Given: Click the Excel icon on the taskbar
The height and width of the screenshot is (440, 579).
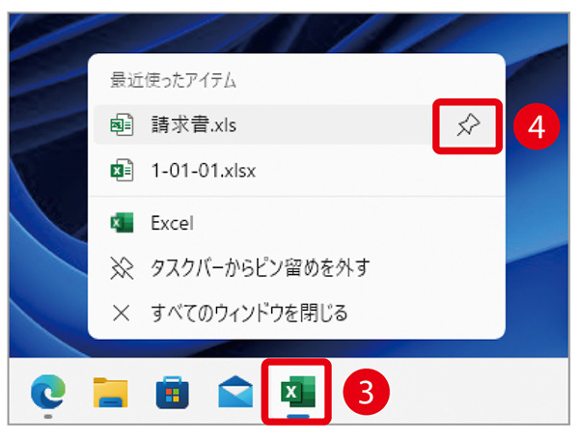Looking at the screenshot, I should tap(296, 392).
